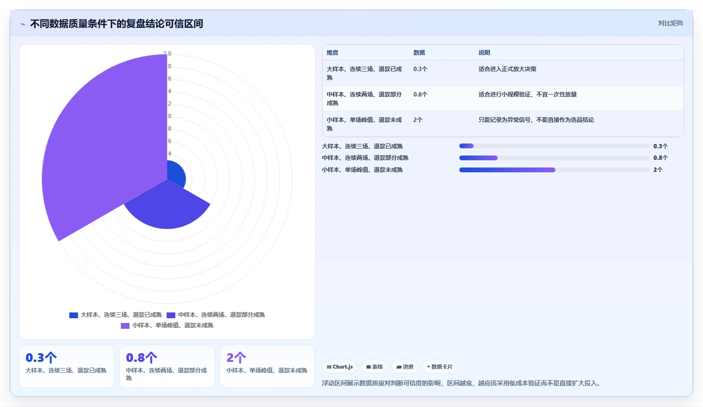Image resolution: width=703 pixels, height=407 pixels.
Task: Click table row label 大样本、连续三场、退款已成熟
Action: click(x=364, y=73)
